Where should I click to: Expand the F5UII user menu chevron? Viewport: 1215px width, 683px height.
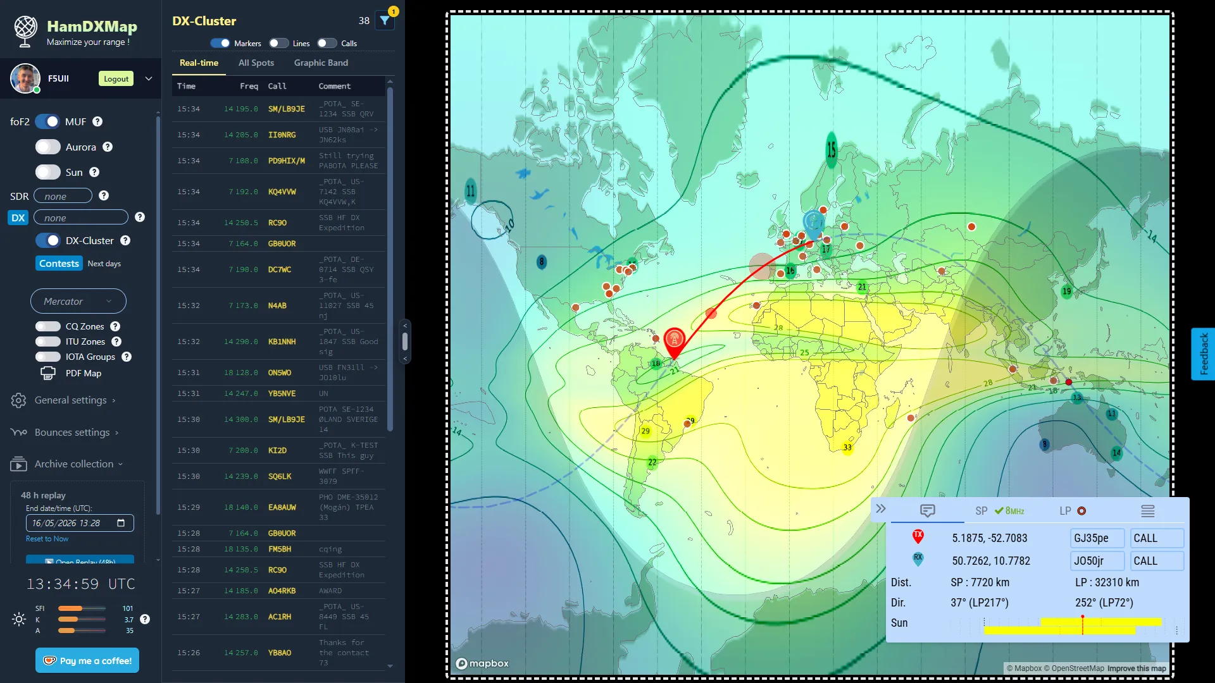tap(149, 78)
